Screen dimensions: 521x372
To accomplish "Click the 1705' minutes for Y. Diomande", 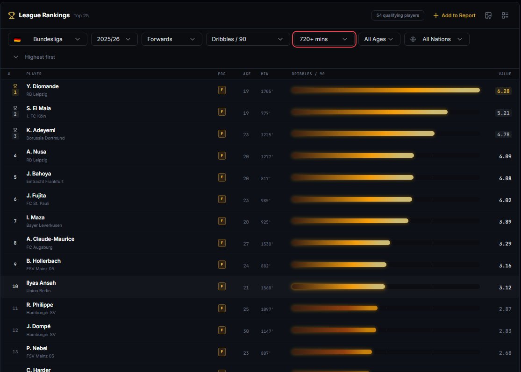I will [267, 91].
